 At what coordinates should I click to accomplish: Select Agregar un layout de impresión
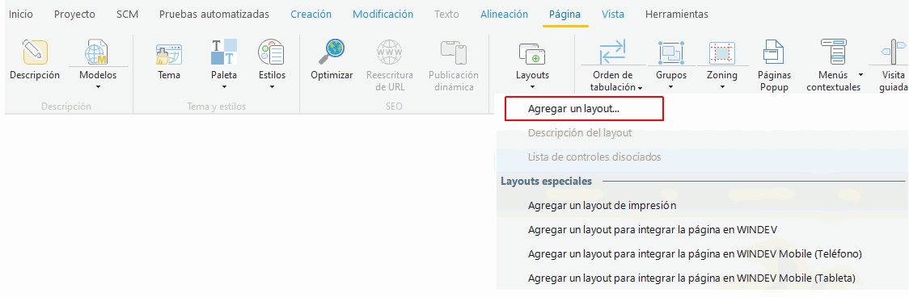click(x=602, y=205)
